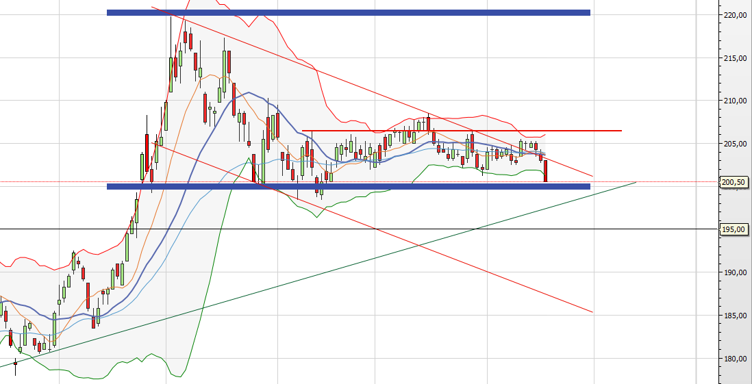Click the dotted current-price line

[x=651, y=182]
